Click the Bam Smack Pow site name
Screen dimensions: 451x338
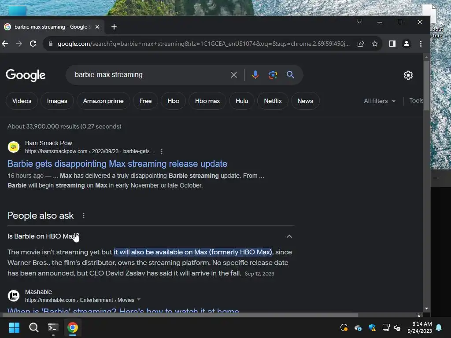(x=48, y=143)
